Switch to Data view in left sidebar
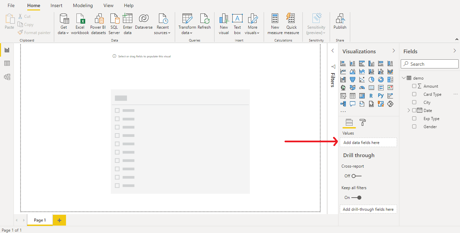This screenshot has width=460, height=233. 7,63
